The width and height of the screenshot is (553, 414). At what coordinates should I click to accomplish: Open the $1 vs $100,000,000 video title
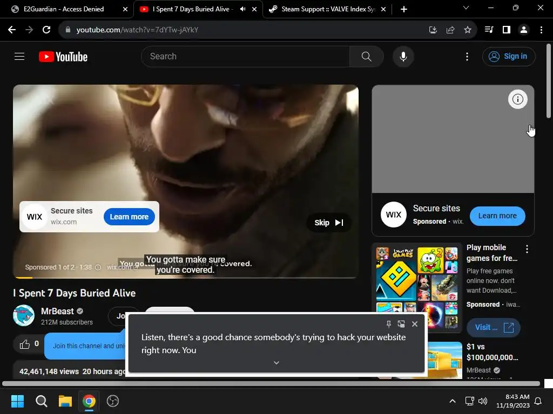coord(493,352)
